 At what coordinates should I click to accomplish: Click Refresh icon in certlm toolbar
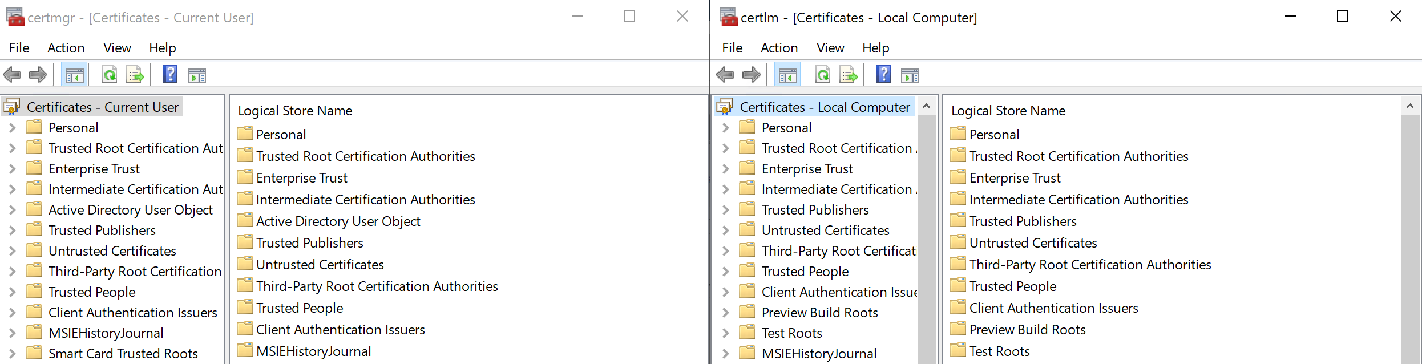(x=823, y=75)
